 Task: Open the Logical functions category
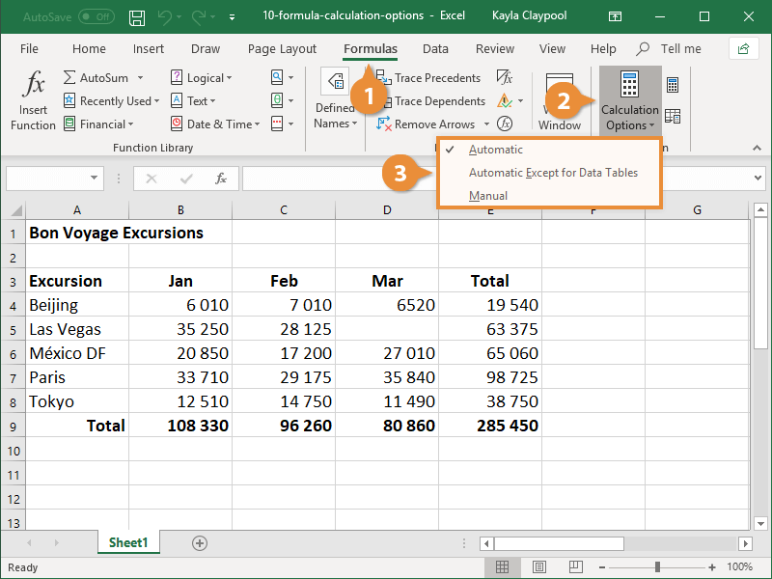coord(202,77)
